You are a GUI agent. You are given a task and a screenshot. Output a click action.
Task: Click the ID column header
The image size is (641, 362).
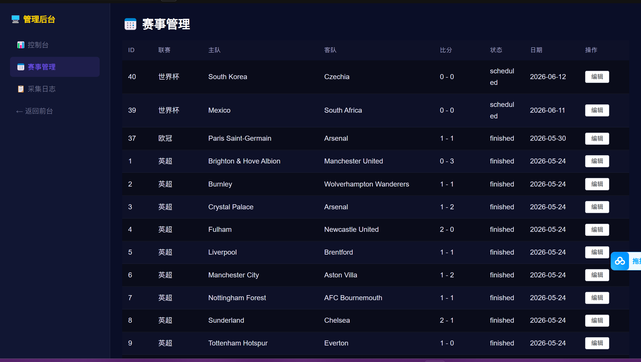click(x=131, y=50)
